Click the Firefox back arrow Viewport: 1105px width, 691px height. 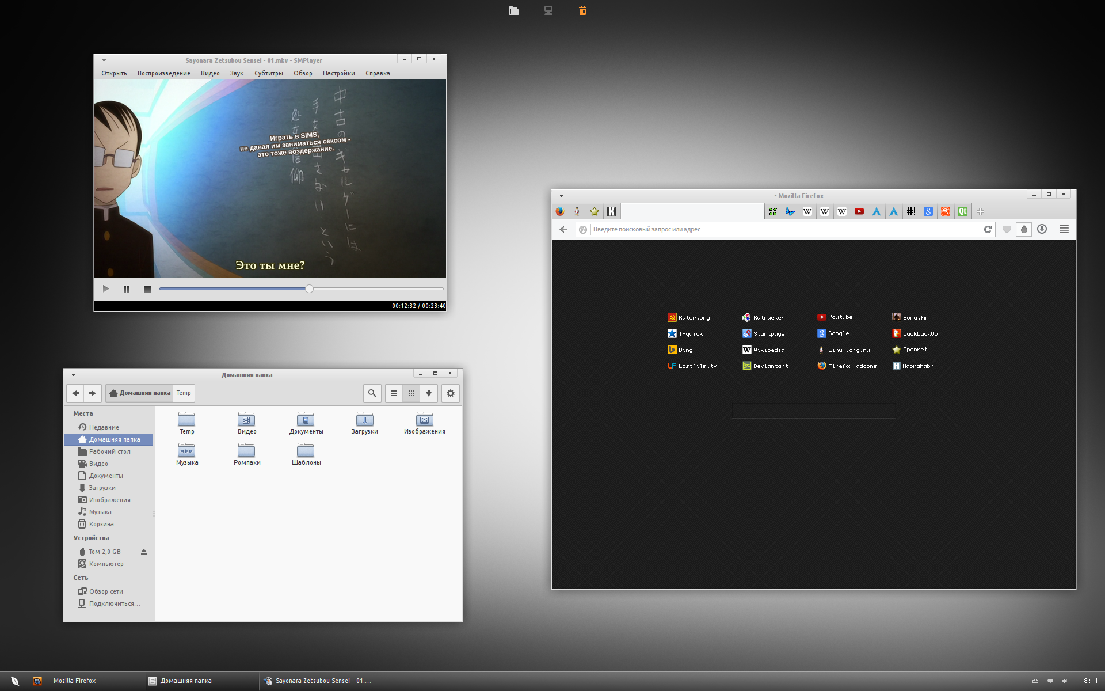pos(563,229)
